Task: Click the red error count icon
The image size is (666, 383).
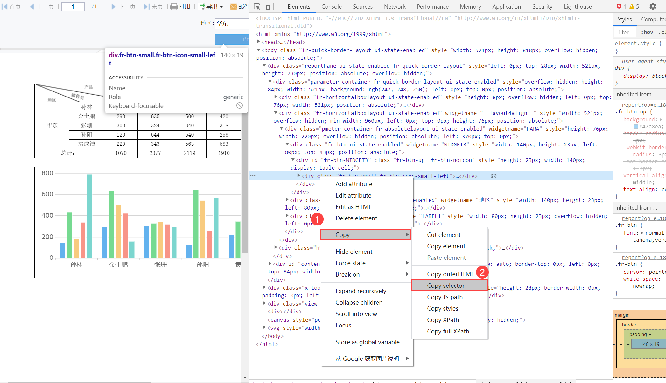Action: click(x=619, y=6)
